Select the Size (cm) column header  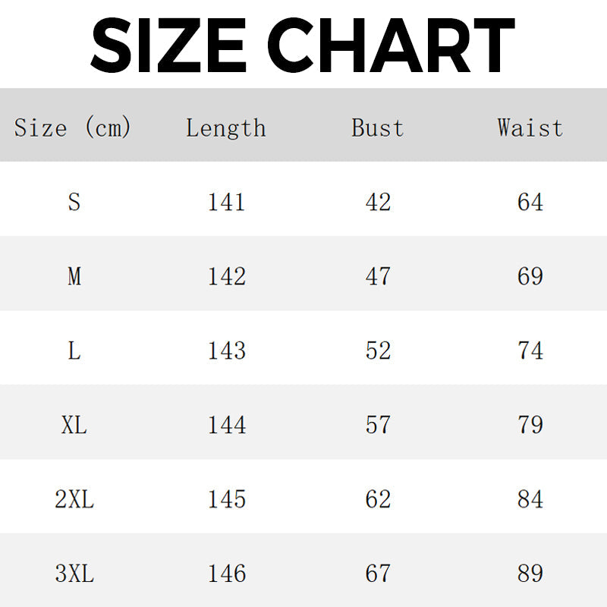(73, 127)
